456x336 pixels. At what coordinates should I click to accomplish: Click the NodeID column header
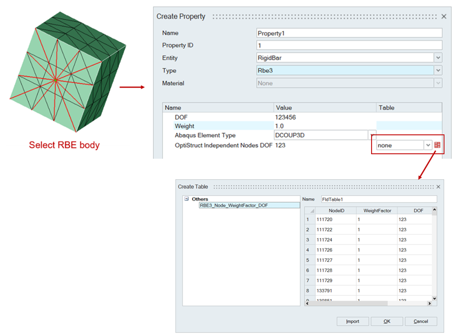[336, 210]
